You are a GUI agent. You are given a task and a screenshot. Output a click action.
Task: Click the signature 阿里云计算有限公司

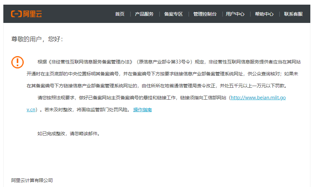32,180
